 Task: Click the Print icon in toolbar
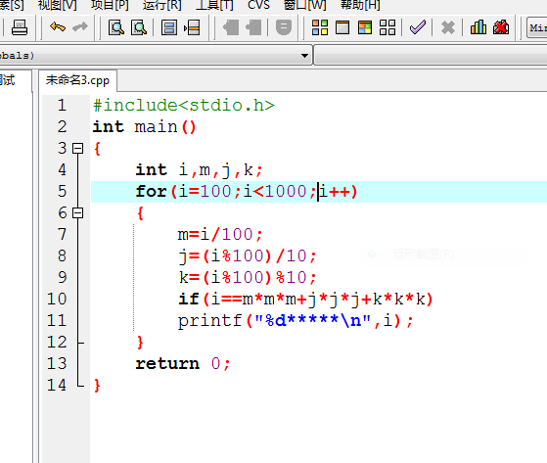20,27
